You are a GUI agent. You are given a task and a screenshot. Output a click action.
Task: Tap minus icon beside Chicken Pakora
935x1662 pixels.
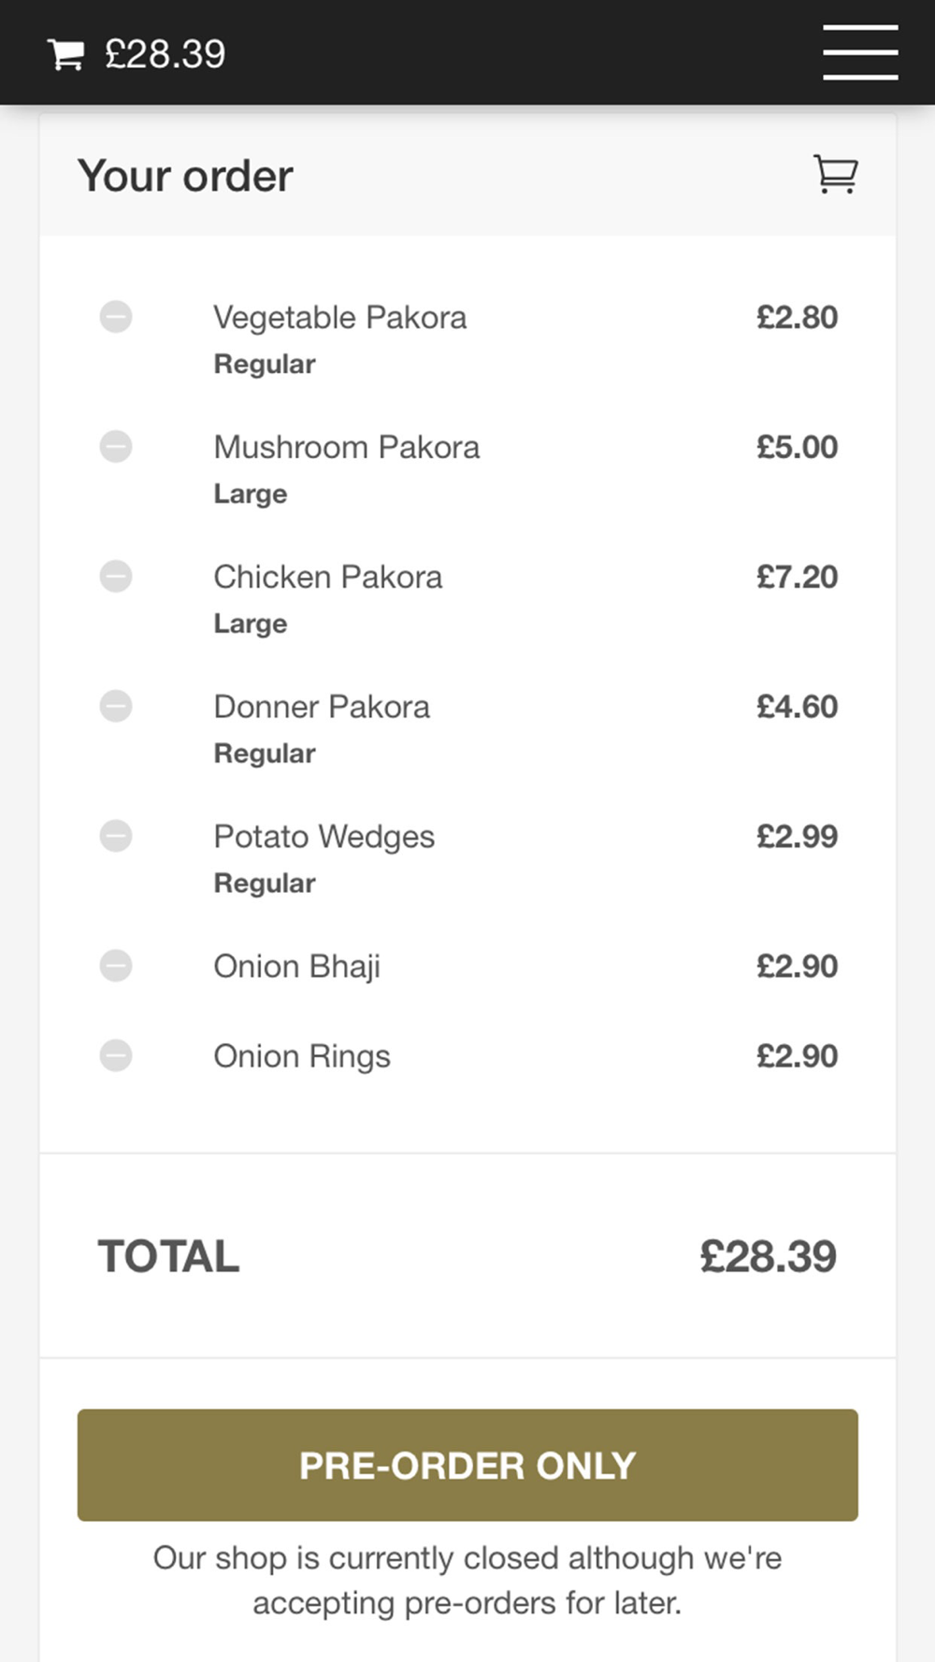click(x=116, y=577)
